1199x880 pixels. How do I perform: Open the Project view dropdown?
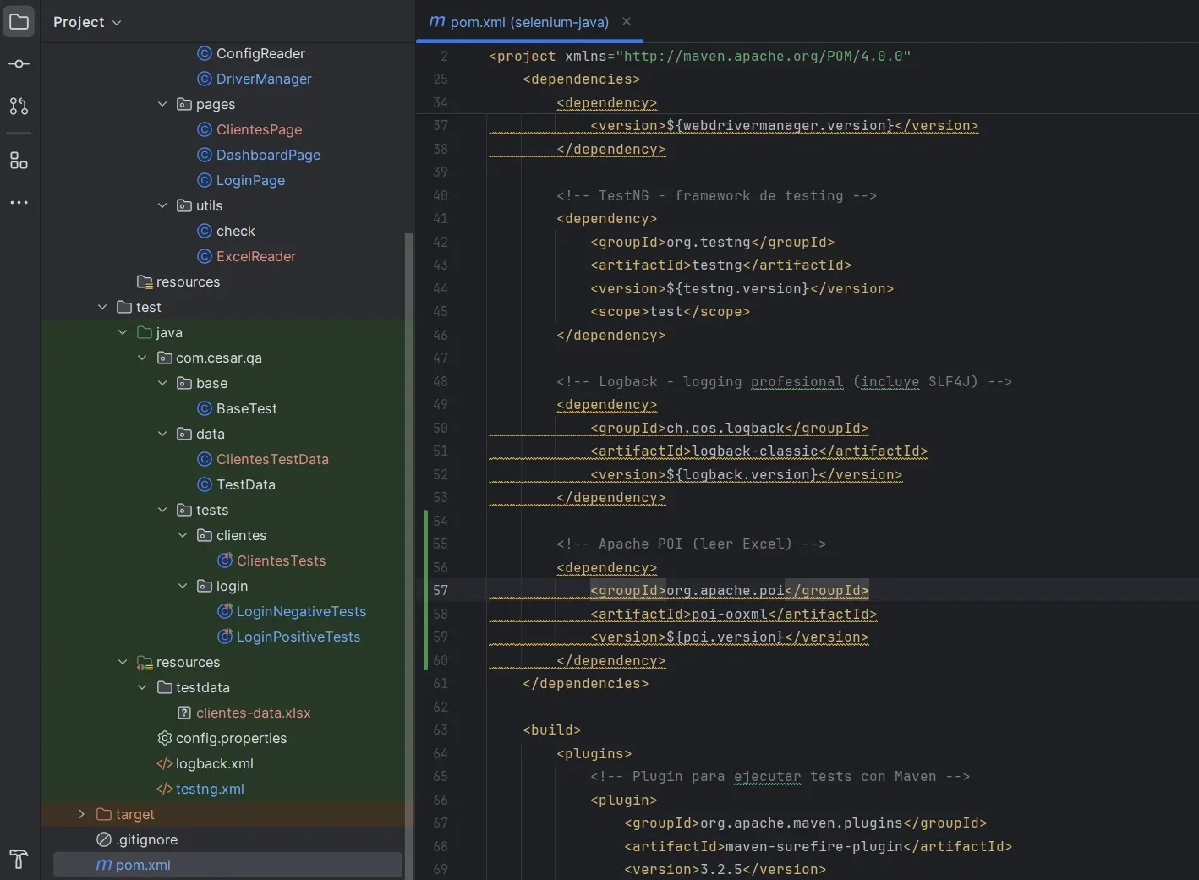click(x=87, y=22)
